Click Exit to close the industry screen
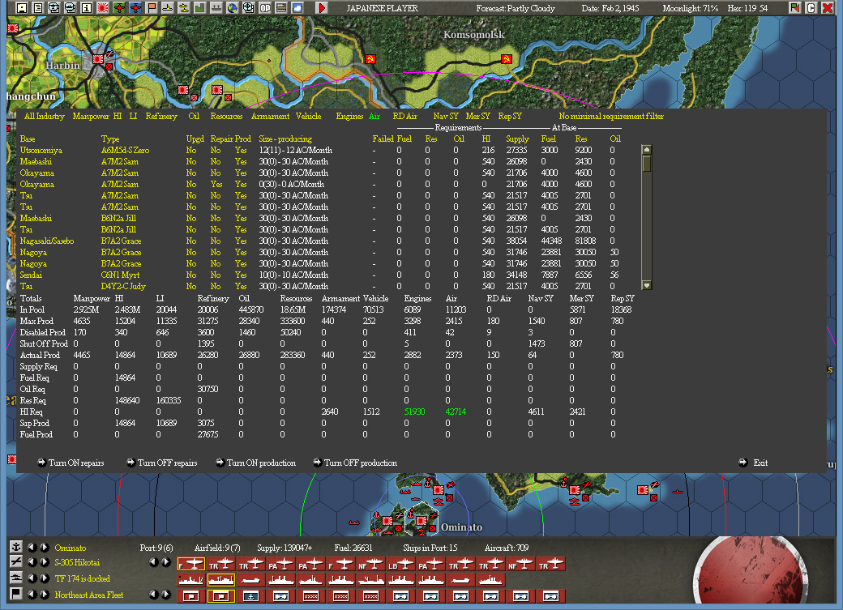 [760, 463]
